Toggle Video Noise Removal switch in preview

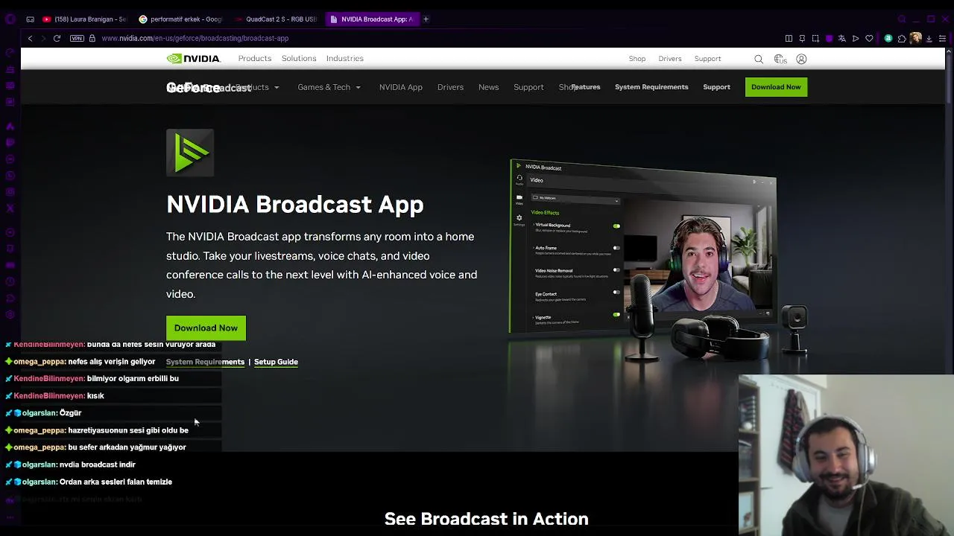coord(616,269)
